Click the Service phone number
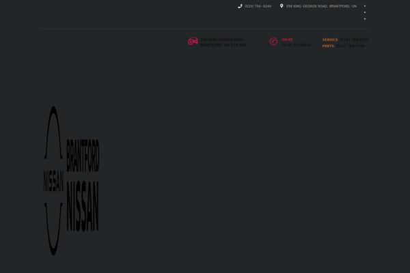The height and width of the screenshot is (273, 410). [x=354, y=40]
